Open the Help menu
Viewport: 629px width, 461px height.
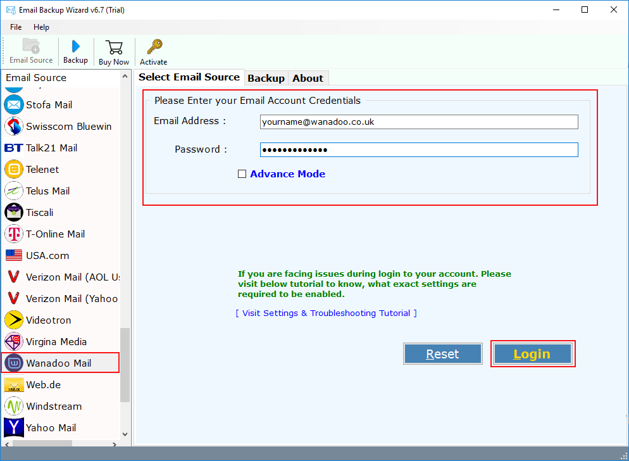[41, 27]
